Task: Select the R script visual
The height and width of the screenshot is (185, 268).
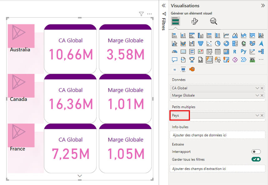Action: click(235, 51)
